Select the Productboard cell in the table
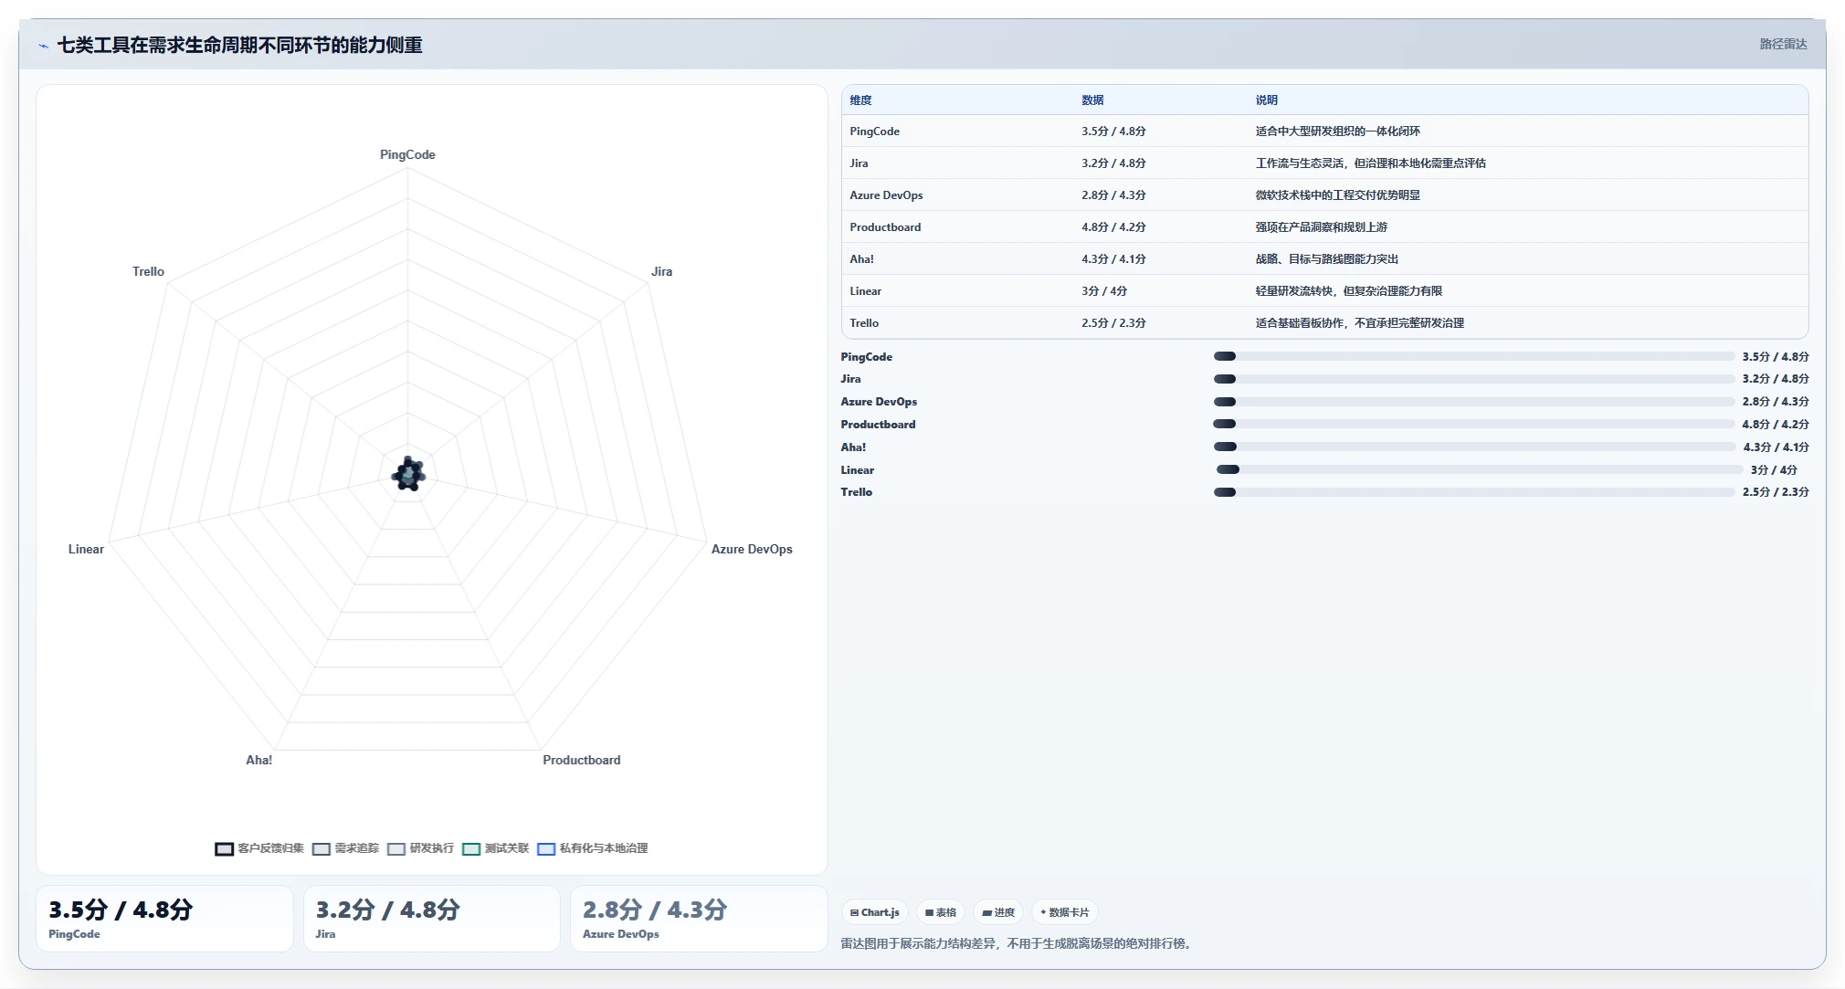 [x=885, y=227]
